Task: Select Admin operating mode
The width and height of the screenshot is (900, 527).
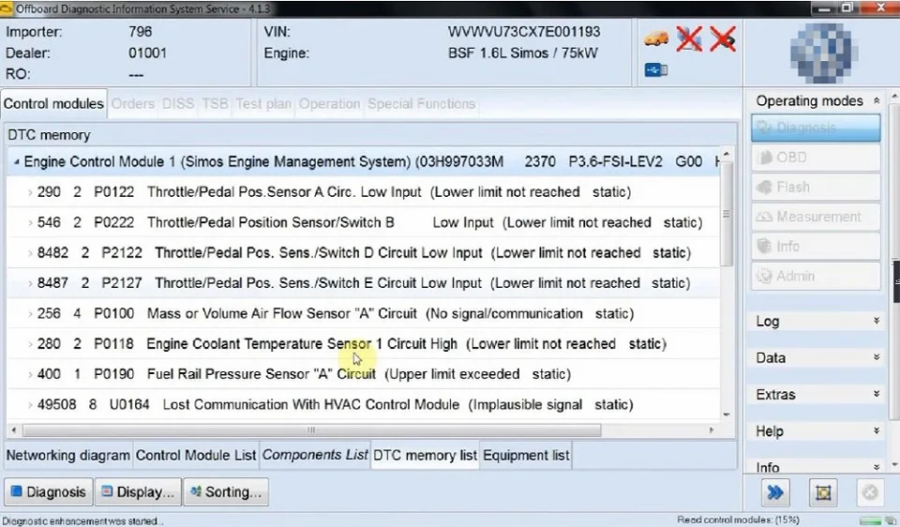Action: (816, 276)
